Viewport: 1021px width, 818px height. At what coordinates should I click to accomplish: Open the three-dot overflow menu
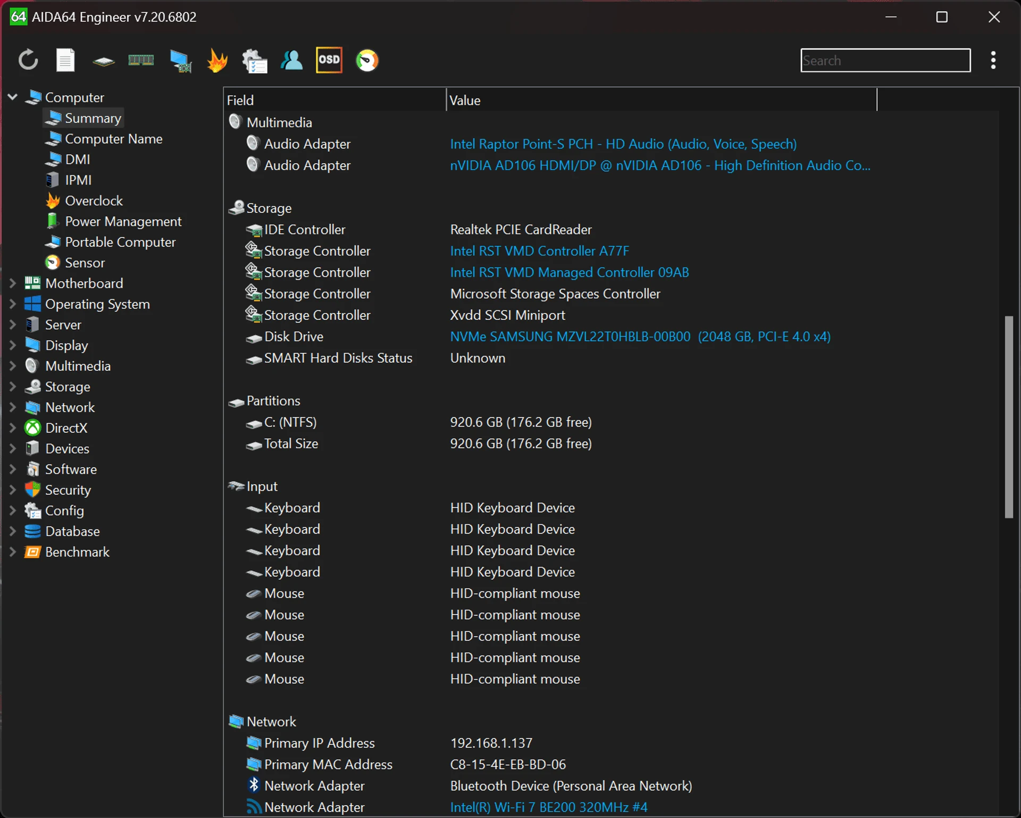point(993,60)
